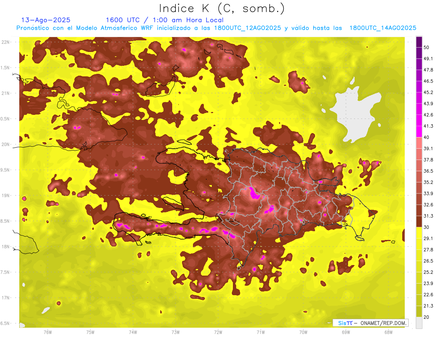Click the colorbar value "40"
This screenshot has height=337, width=436.
[x=426, y=137]
